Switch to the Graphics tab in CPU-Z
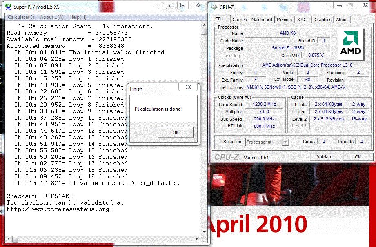Screen dimensions: 376x247 tap(323, 20)
